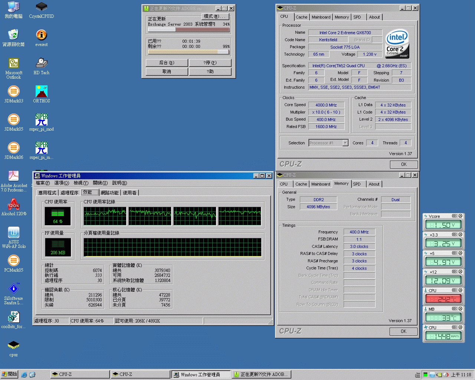This screenshot has height=380, width=475.
Task: Open the 檢視(V) menu in Task Manager
Action: point(81,183)
